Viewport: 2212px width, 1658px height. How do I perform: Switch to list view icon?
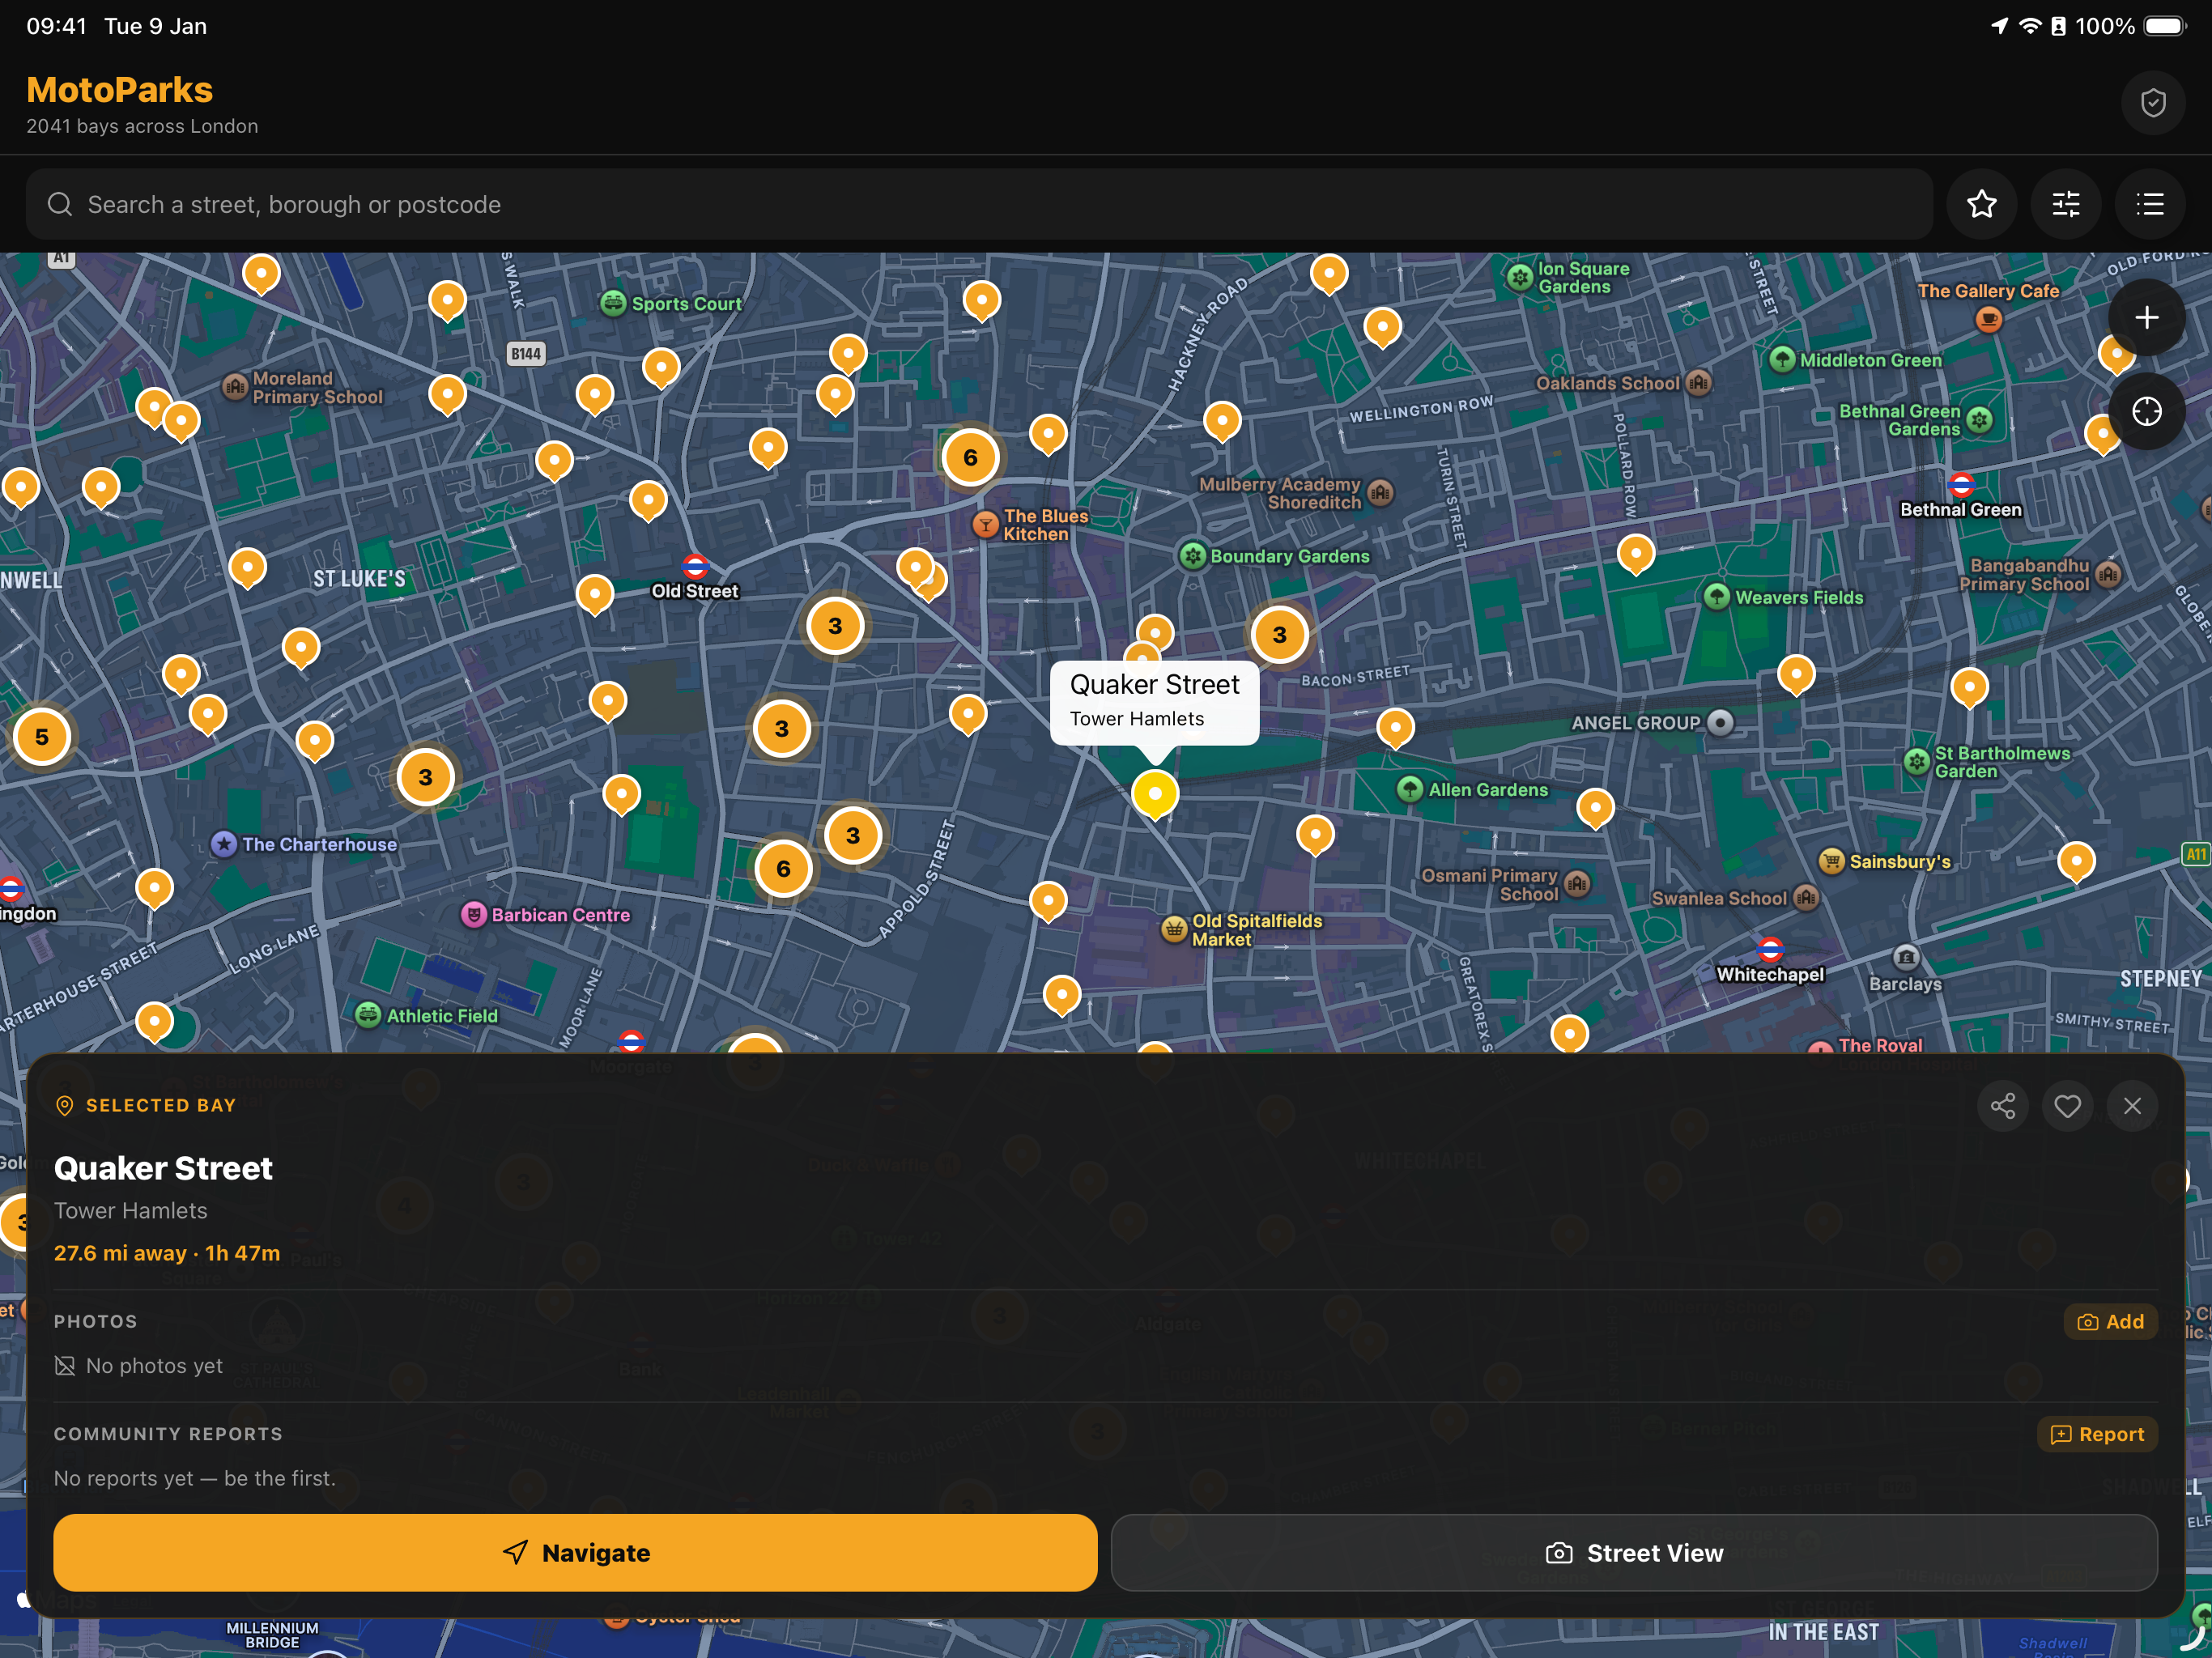coord(2150,204)
